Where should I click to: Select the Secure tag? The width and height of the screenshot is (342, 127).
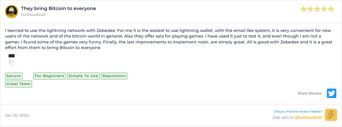14,76
